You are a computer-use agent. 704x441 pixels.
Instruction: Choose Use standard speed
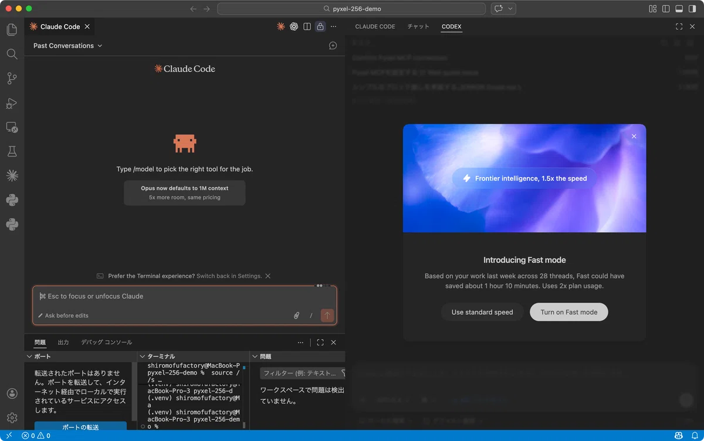click(x=482, y=312)
